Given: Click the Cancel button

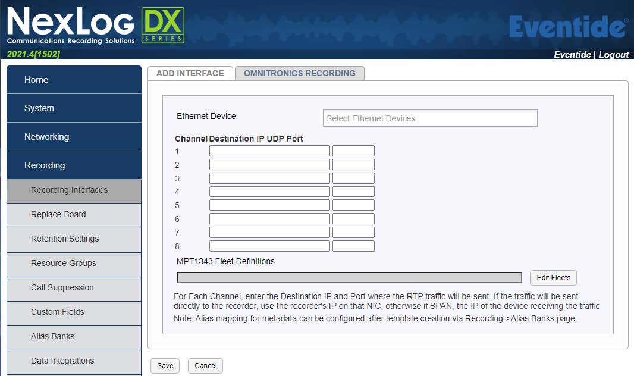Looking at the screenshot, I should [205, 366].
